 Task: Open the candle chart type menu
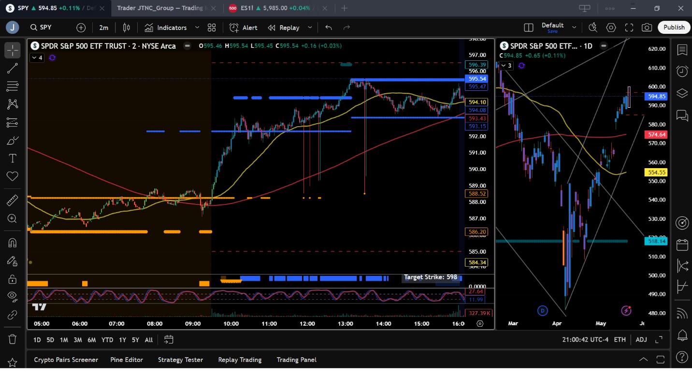pyautogui.click(x=127, y=28)
